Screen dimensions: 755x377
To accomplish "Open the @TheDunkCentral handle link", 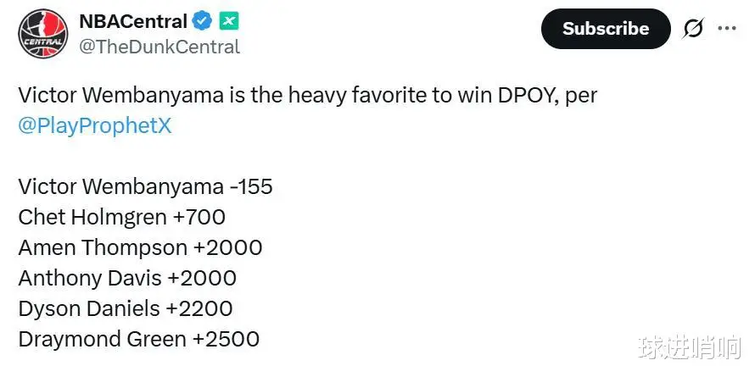I will coord(159,47).
